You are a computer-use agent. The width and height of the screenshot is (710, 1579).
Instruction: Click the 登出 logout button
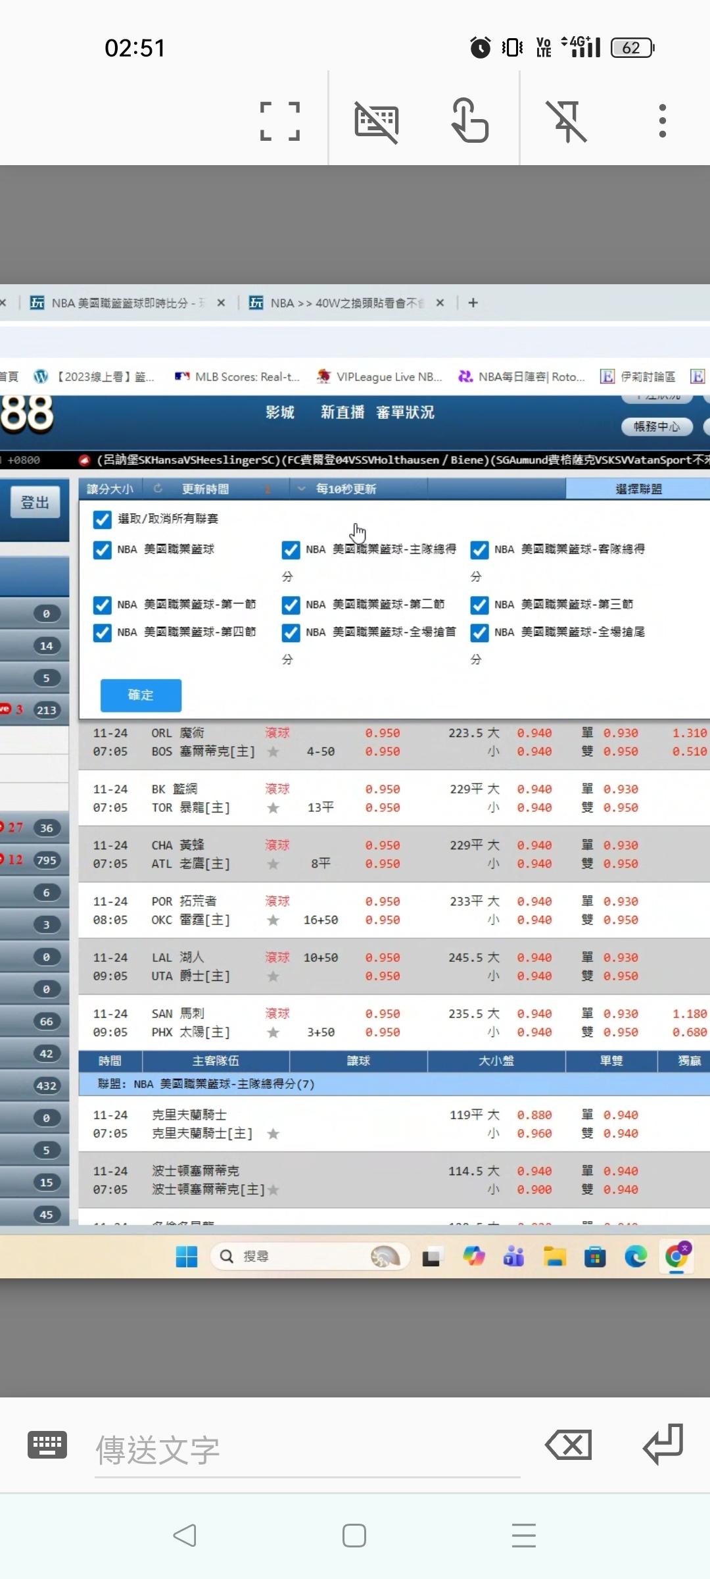[x=35, y=503]
